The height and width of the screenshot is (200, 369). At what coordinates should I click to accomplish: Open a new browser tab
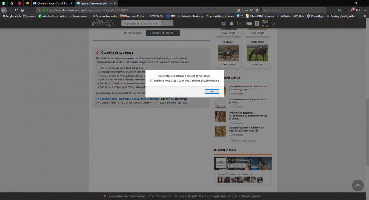tap(121, 3)
